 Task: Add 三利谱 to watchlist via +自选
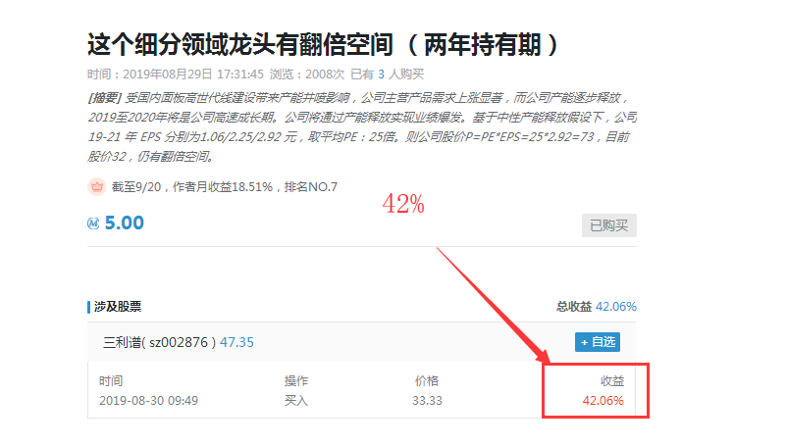tap(598, 342)
